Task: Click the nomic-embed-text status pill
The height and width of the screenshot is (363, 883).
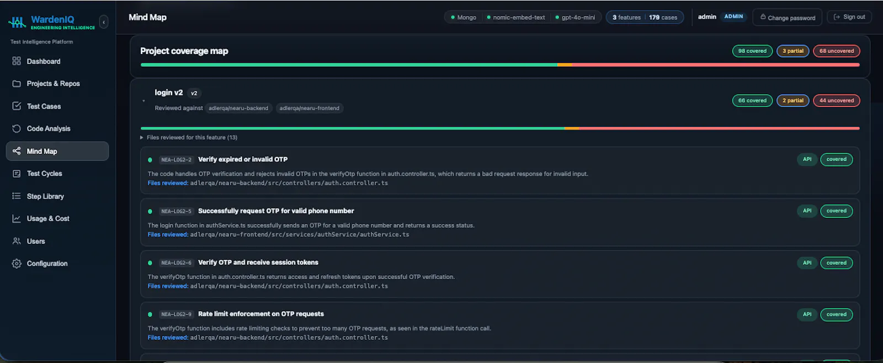Action: pyautogui.click(x=515, y=18)
